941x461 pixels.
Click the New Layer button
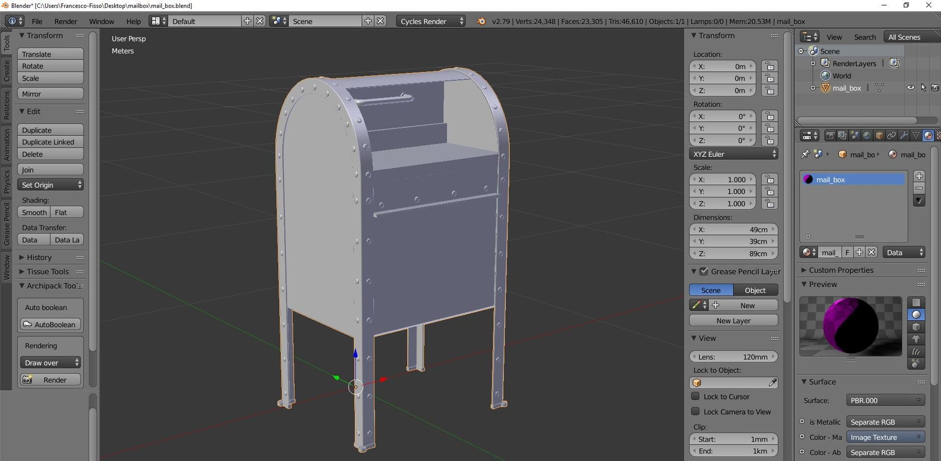pos(734,320)
